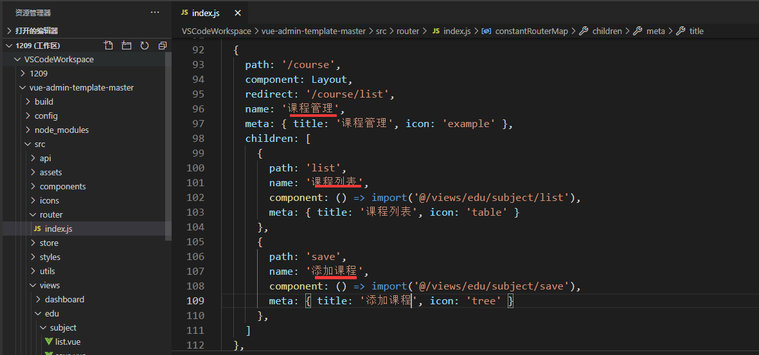This screenshot has height=355, width=759.
Task: Click wrench icon before children breadcrumb
Action: [x=584, y=31]
